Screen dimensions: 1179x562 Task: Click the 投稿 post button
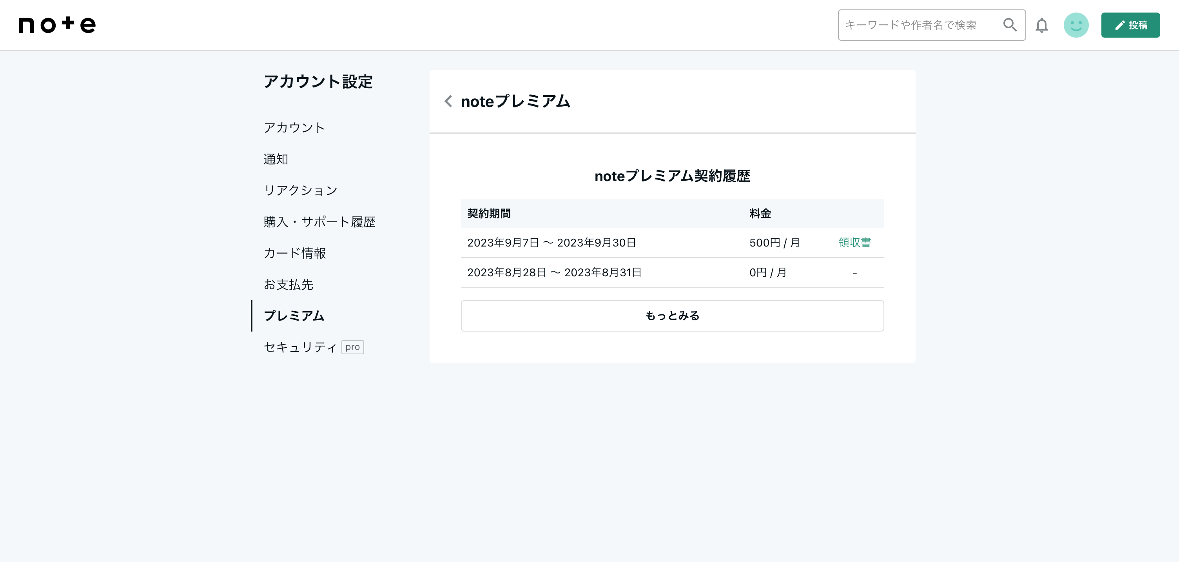coord(1130,25)
